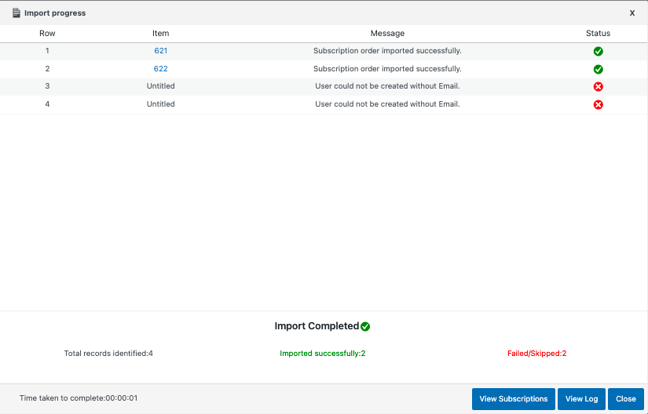Click the Import progress document icon

click(x=16, y=13)
